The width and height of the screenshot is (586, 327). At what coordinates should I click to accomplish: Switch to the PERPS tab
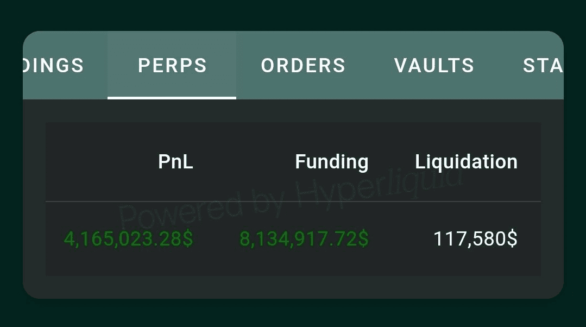point(172,66)
